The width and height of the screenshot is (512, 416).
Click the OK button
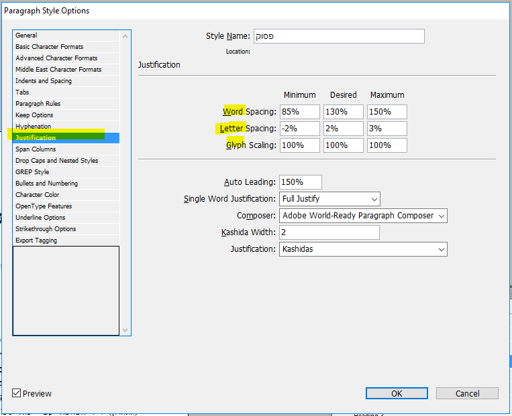[397, 393]
